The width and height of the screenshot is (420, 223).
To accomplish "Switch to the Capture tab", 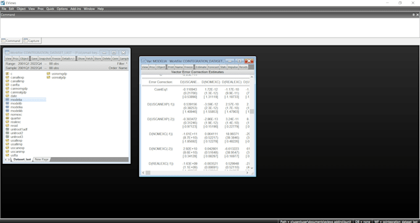I will click(31, 41).
